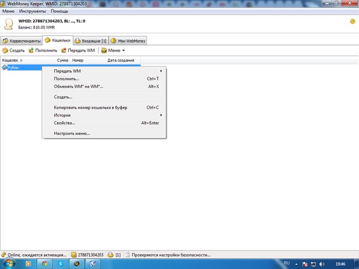Click the Online, ожидается активация status text
359x269 pixels.
pyautogui.click(x=37, y=255)
